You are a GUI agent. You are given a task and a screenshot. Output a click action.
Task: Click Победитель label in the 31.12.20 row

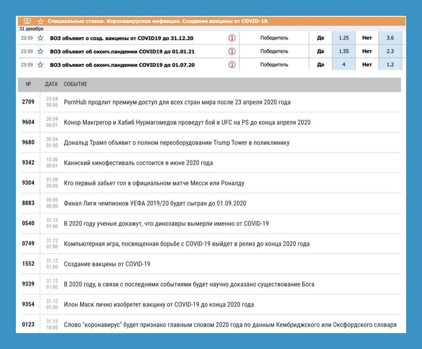pos(274,38)
